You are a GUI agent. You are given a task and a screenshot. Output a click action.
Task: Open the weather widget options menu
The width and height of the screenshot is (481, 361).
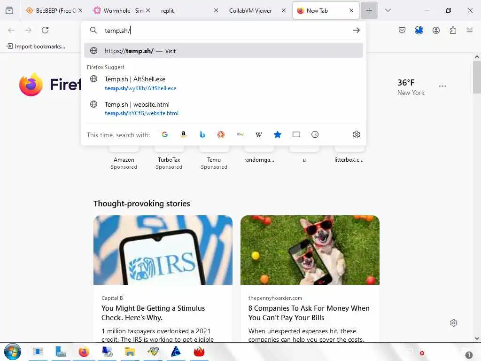(442, 86)
